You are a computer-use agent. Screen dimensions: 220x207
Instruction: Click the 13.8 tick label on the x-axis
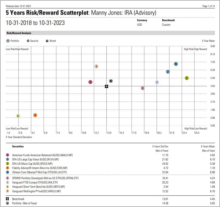tap(109, 133)
